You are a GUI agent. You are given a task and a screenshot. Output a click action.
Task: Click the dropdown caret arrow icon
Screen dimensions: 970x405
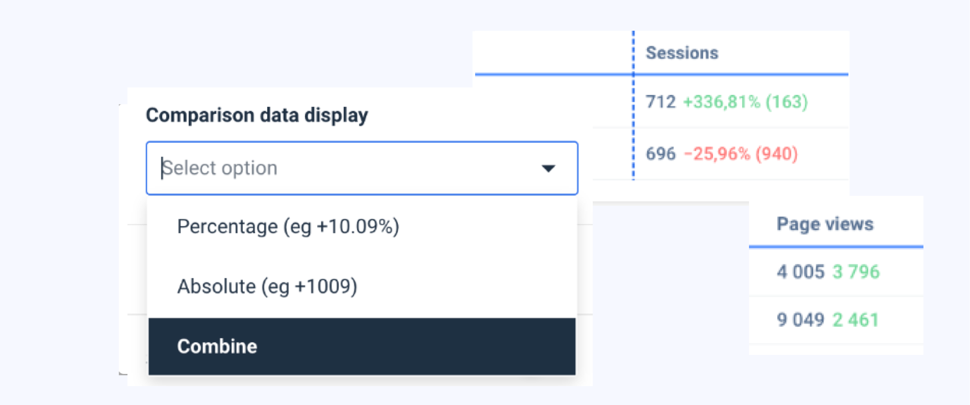(x=549, y=169)
